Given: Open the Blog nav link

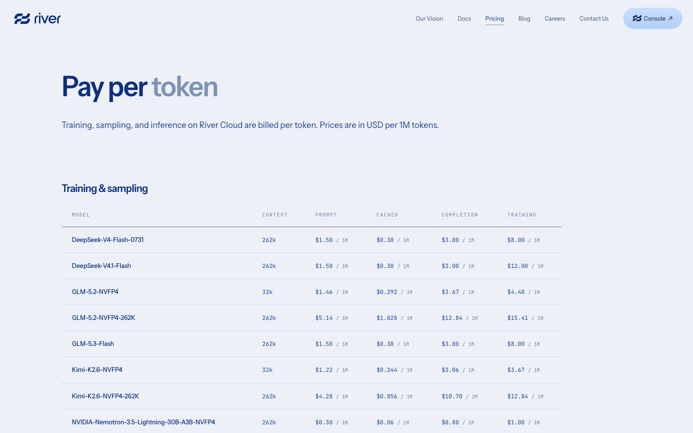Looking at the screenshot, I should click(x=524, y=19).
